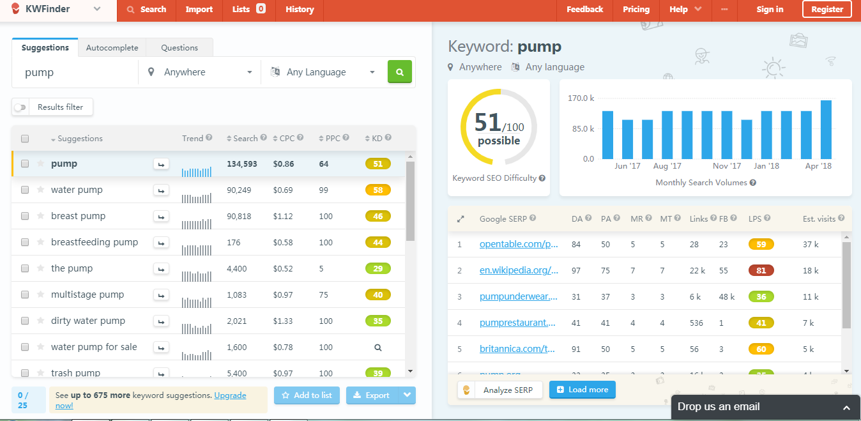
Task: Click the help icon beside Monthly Search Volumes
Action: 753,183
